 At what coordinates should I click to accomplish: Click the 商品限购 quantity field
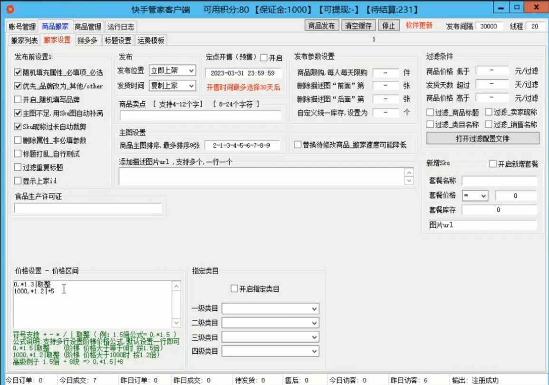pyautogui.click(x=386, y=73)
